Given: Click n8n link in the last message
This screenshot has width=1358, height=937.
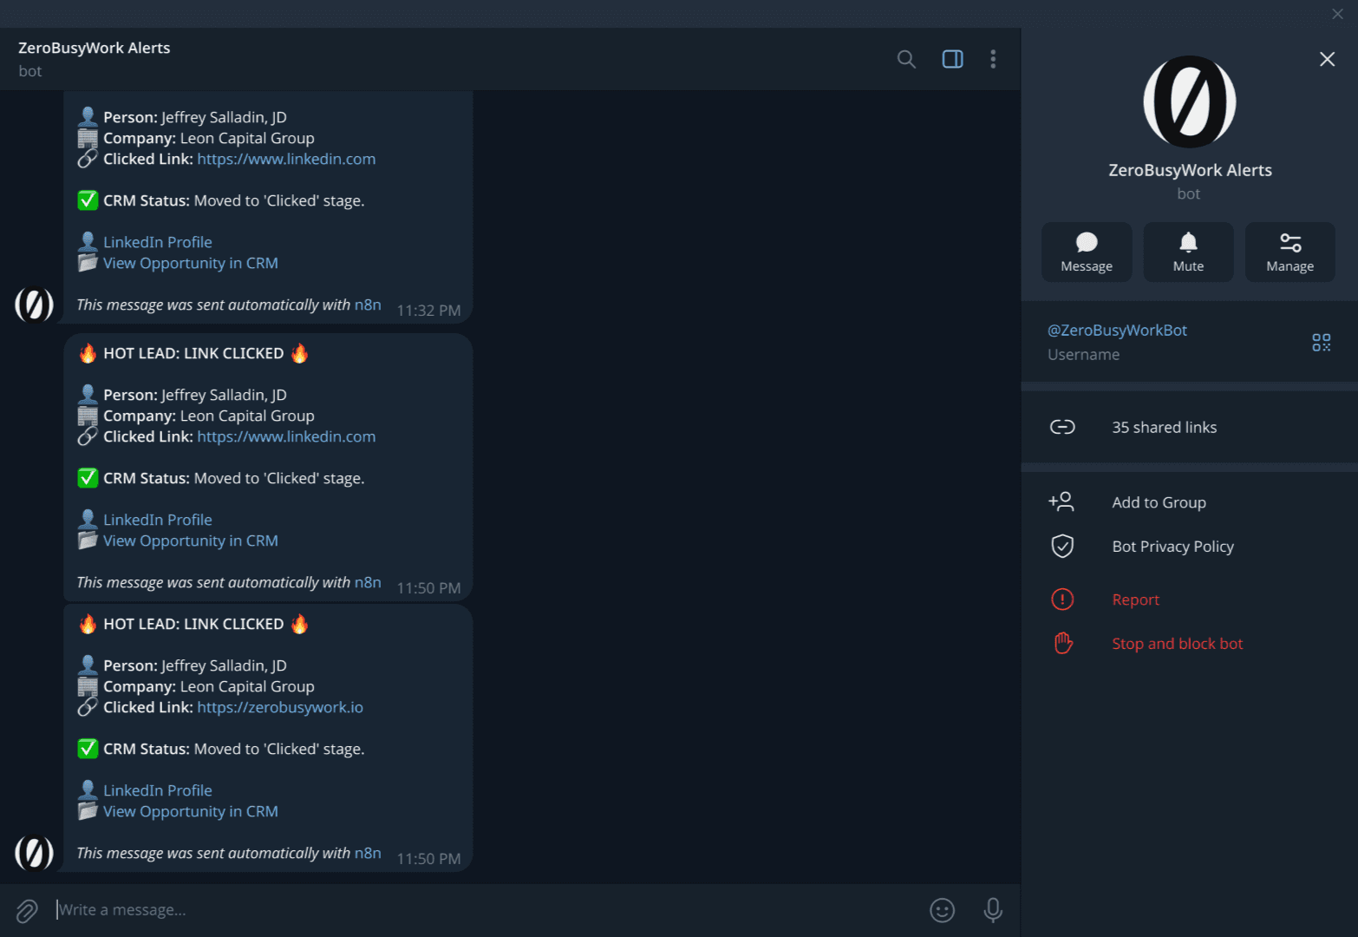Looking at the screenshot, I should [368, 853].
